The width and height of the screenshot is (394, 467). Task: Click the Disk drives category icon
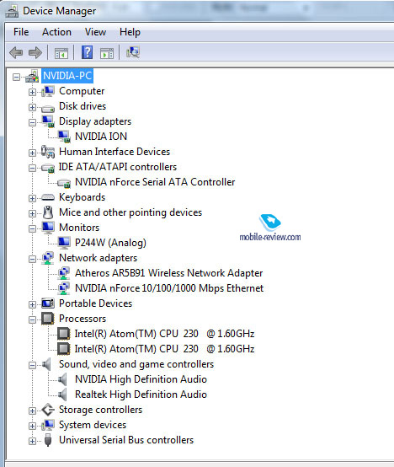pyautogui.click(x=48, y=108)
